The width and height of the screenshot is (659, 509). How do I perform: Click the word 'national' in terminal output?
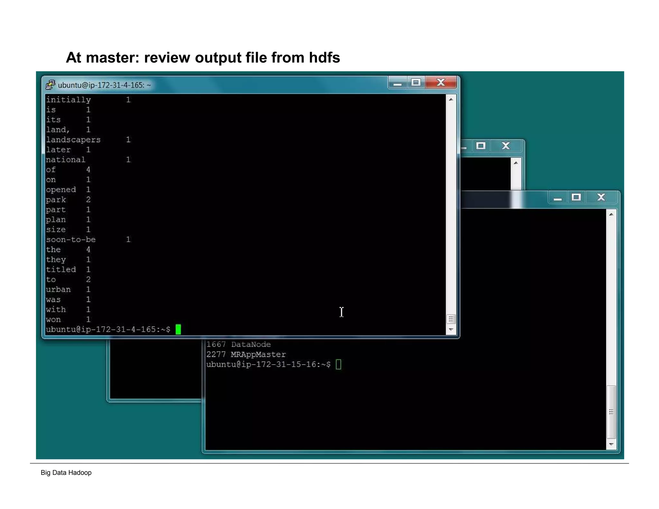pos(66,160)
